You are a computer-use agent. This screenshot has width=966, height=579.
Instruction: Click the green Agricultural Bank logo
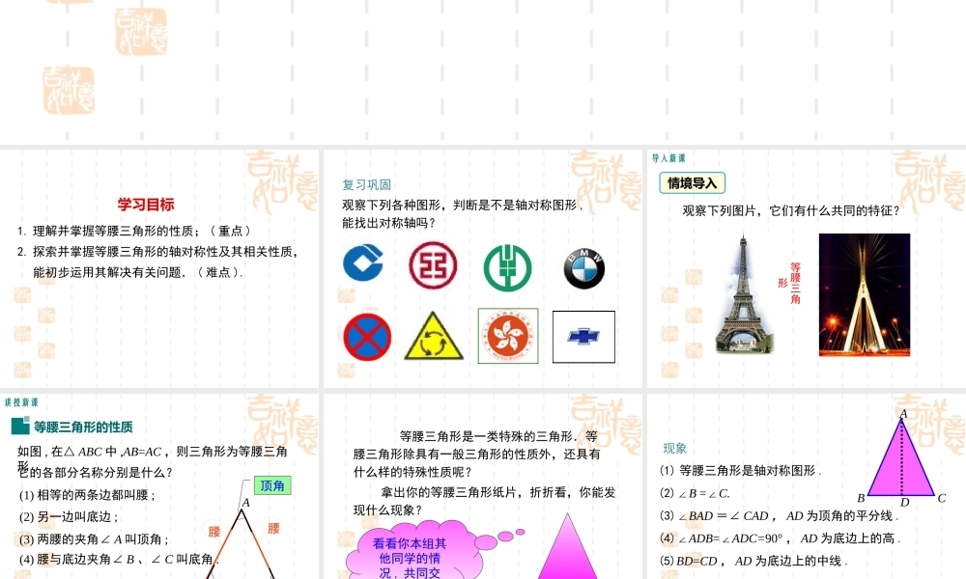[507, 267]
